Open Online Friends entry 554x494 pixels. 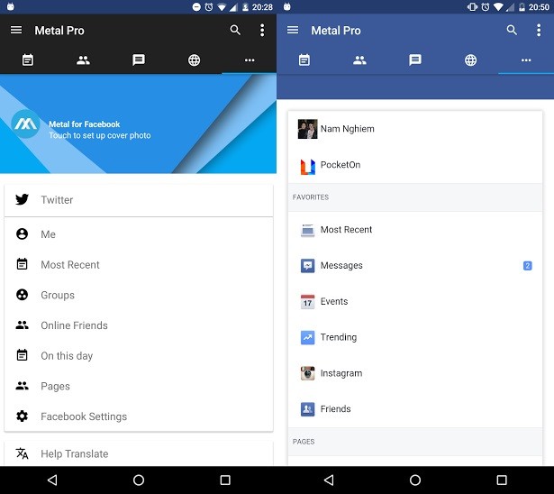[139, 325]
